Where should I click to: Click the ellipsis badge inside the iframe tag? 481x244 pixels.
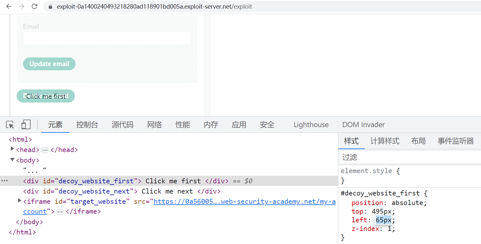(60, 212)
